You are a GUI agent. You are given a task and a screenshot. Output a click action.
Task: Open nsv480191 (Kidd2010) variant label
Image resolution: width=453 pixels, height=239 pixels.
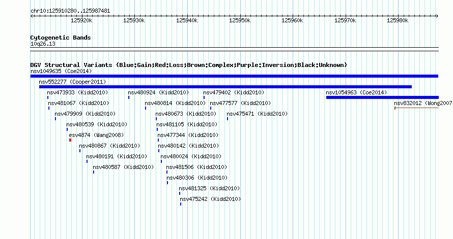[117, 156]
